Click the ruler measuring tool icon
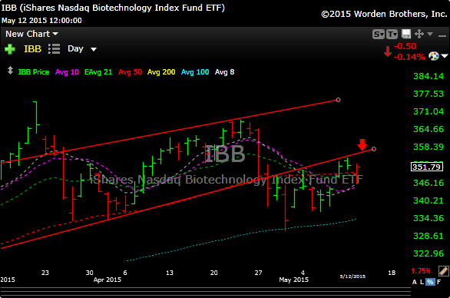450x298 pixels. [x=444, y=270]
